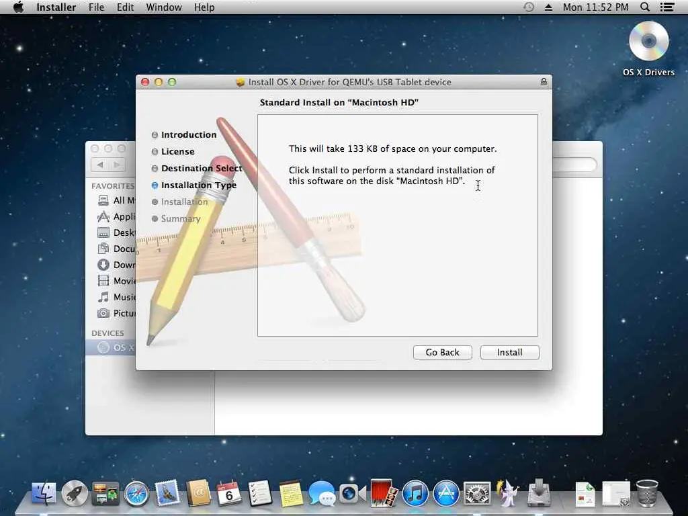This screenshot has height=516, width=688.
Task: Click the package icon in installer title
Action: pyautogui.click(x=240, y=82)
